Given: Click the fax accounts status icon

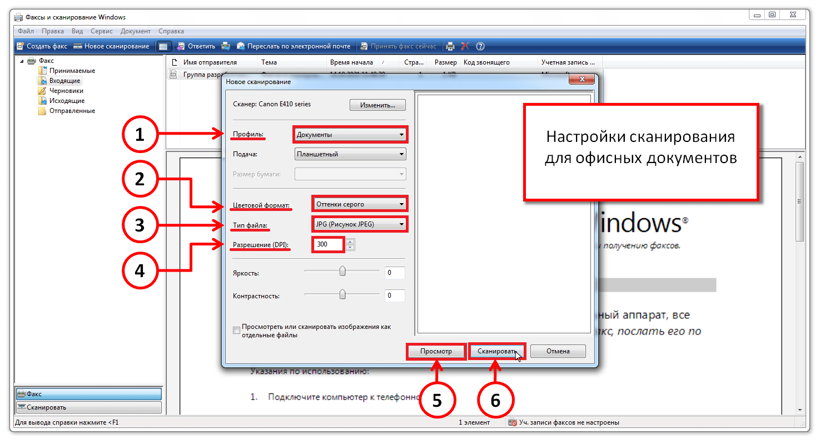Looking at the screenshot, I should [513, 422].
